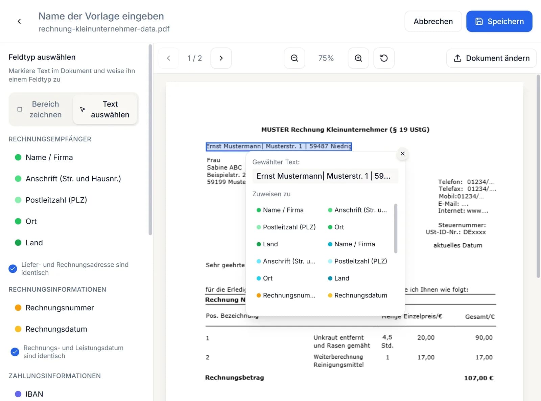Viewport: 541px width, 401px height.
Task: Click the left sidebar scrollbar
Action: (150, 139)
